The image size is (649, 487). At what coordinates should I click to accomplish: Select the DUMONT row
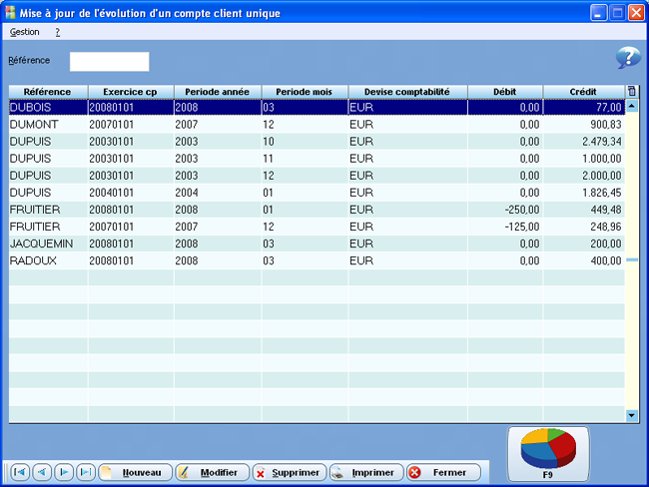[x=317, y=124]
